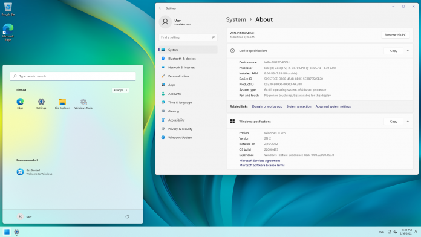Copy Windows specifications

click(x=393, y=122)
